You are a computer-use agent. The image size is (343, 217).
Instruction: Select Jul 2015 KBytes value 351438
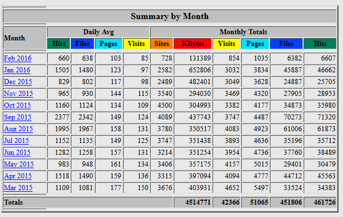point(200,141)
